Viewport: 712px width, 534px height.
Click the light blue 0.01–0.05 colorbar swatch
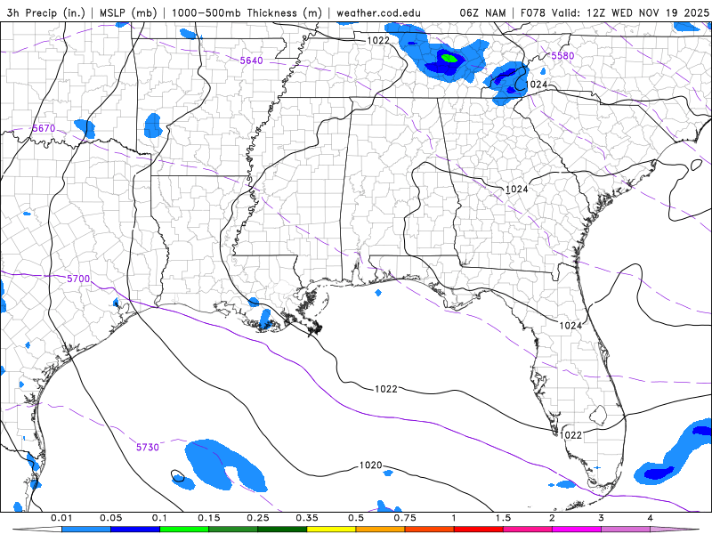(86, 530)
